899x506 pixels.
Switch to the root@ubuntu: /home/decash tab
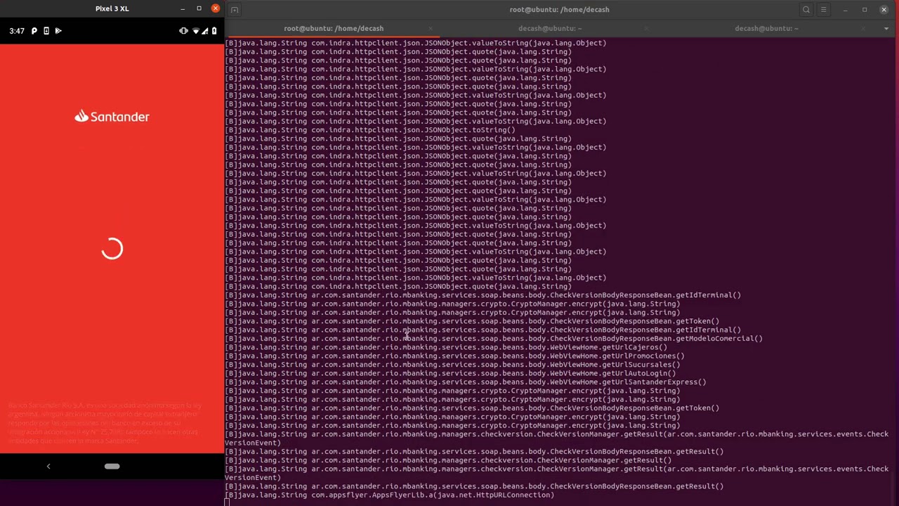[x=333, y=29]
